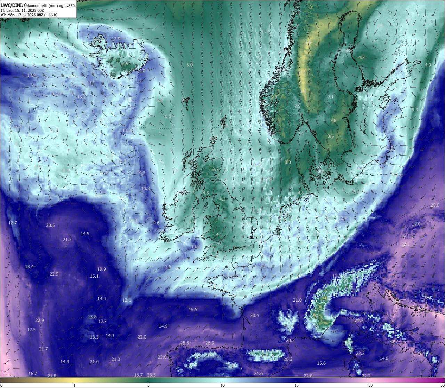Screen dimensions: 445x388
Task: Click the 12.9 value over northern Iceland
Action: [116, 39]
